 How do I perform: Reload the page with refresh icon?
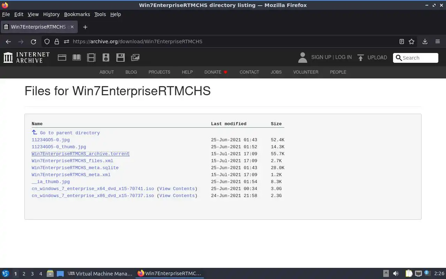(33, 42)
